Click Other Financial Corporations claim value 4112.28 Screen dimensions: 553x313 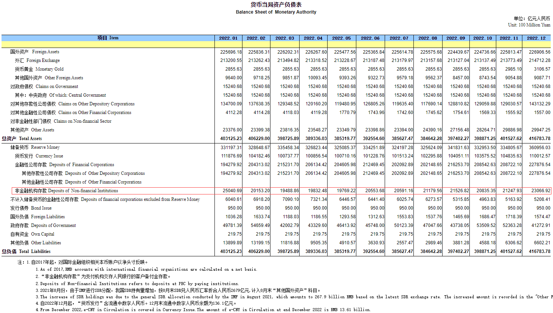pos(233,113)
